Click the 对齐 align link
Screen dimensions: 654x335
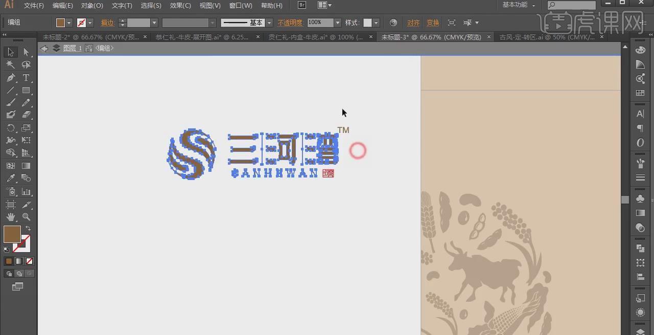pos(413,23)
